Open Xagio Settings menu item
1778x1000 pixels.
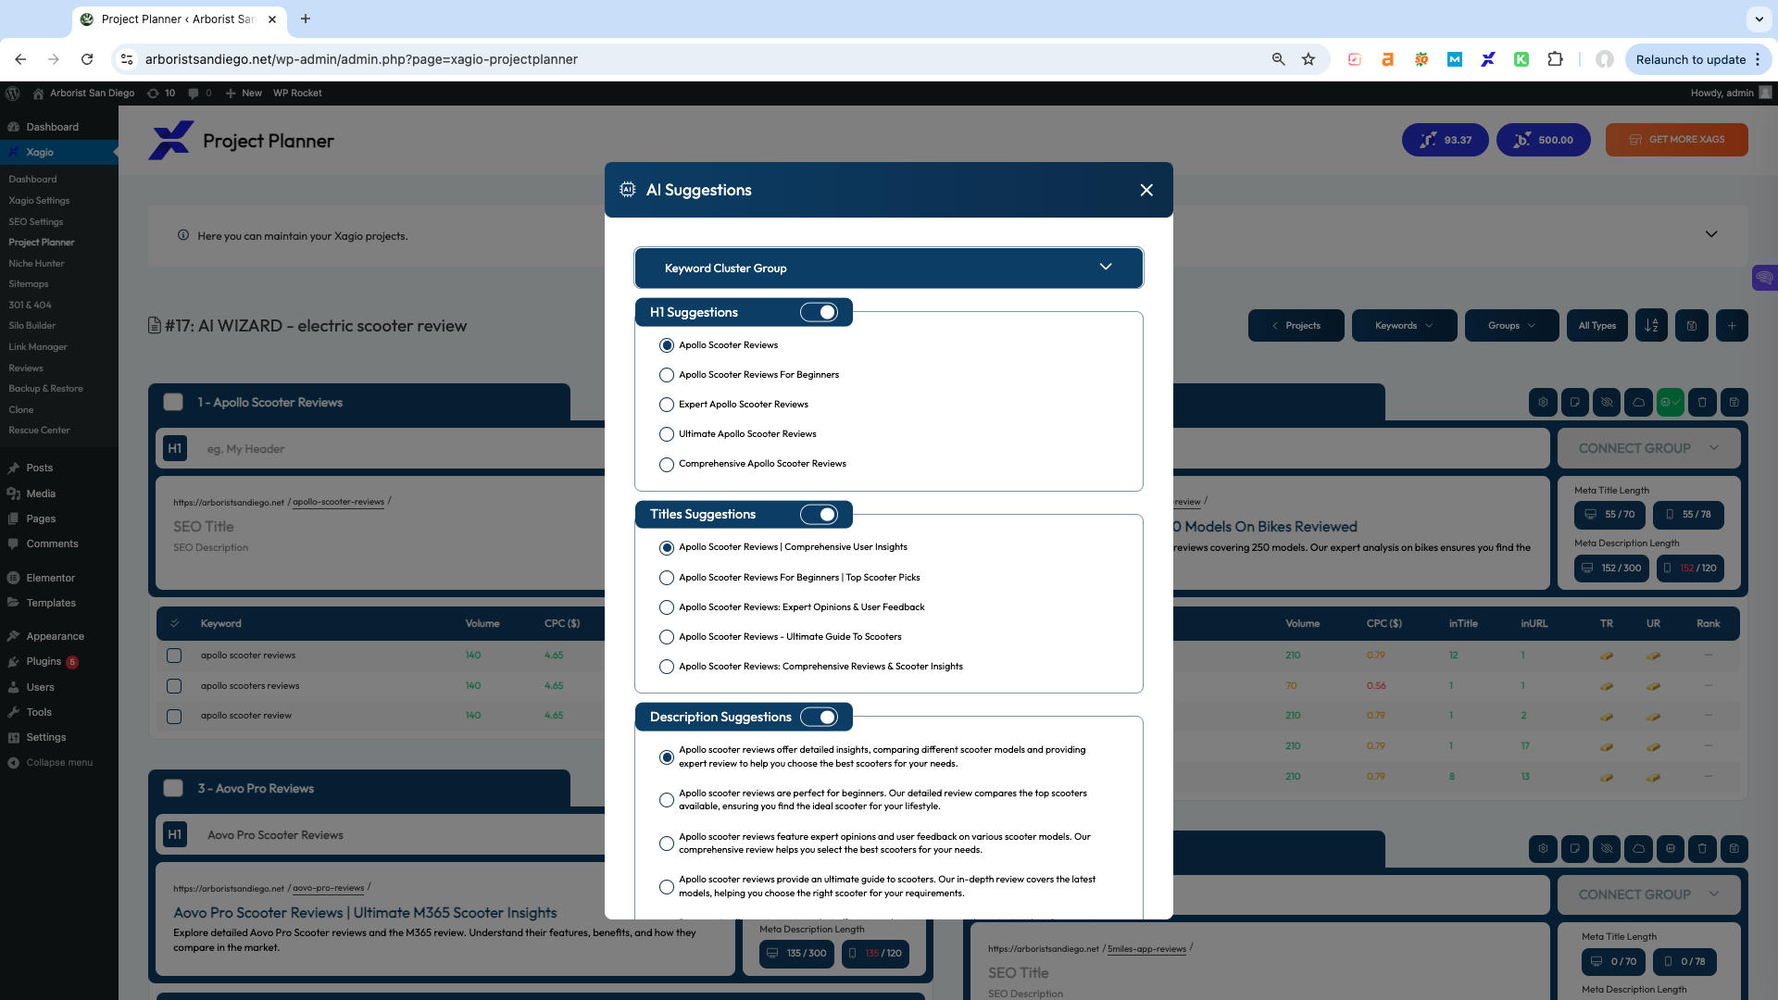coord(39,200)
